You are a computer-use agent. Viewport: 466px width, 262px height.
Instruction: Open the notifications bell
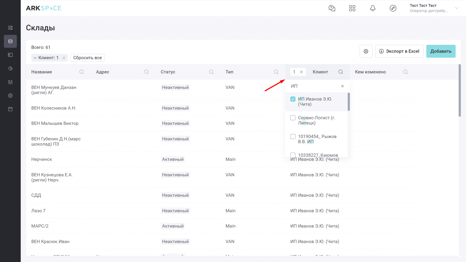click(373, 8)
